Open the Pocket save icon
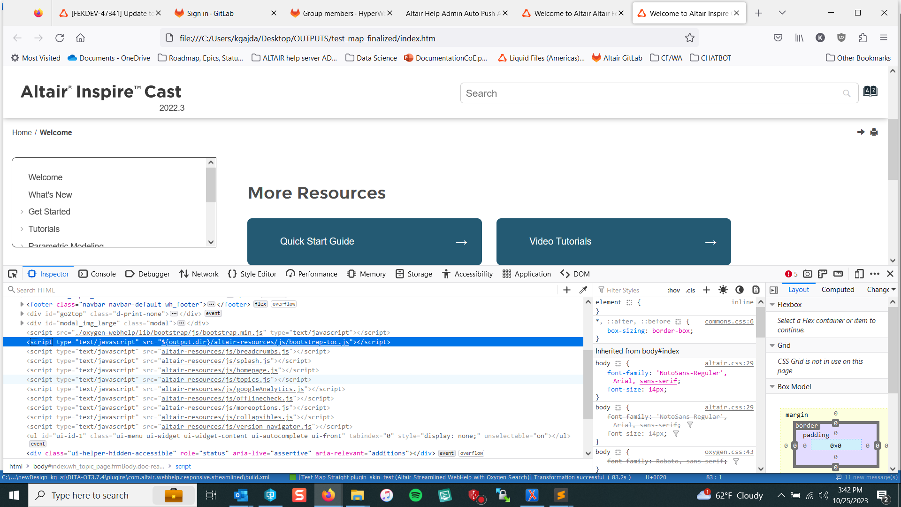This screenshot has width=901, height=507. (x=778, y=38)
